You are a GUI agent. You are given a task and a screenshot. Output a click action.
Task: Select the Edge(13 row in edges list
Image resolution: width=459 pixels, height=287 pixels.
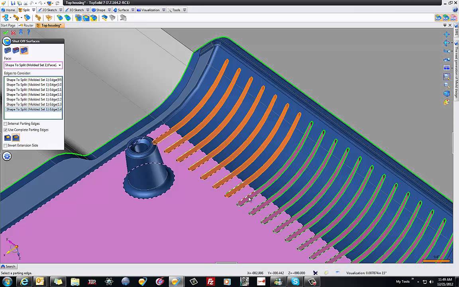(33, 104)
